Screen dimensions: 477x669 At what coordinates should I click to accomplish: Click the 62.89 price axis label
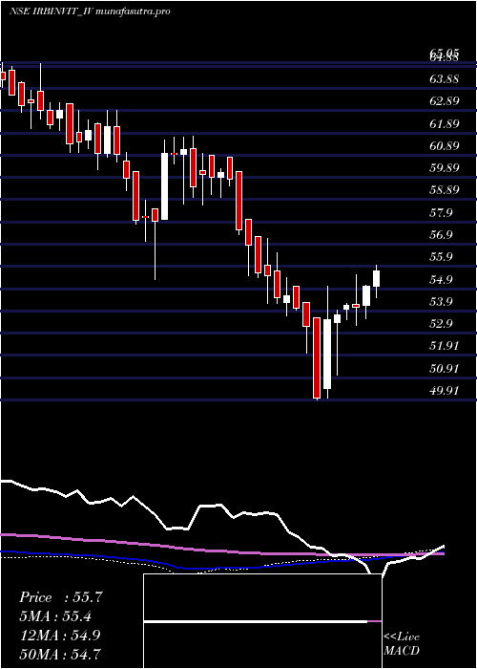(445, 101)
